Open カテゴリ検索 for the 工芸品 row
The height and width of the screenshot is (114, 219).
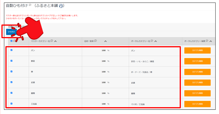[197, 104]
